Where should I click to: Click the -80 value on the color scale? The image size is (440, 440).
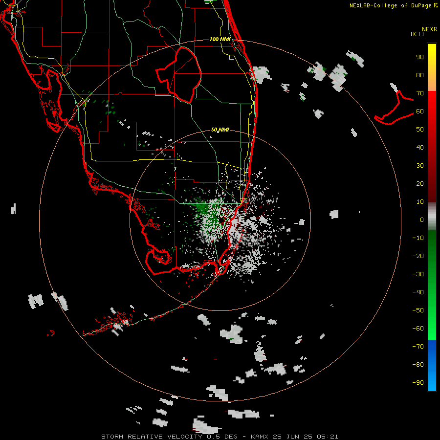click(x=418, y=365)
